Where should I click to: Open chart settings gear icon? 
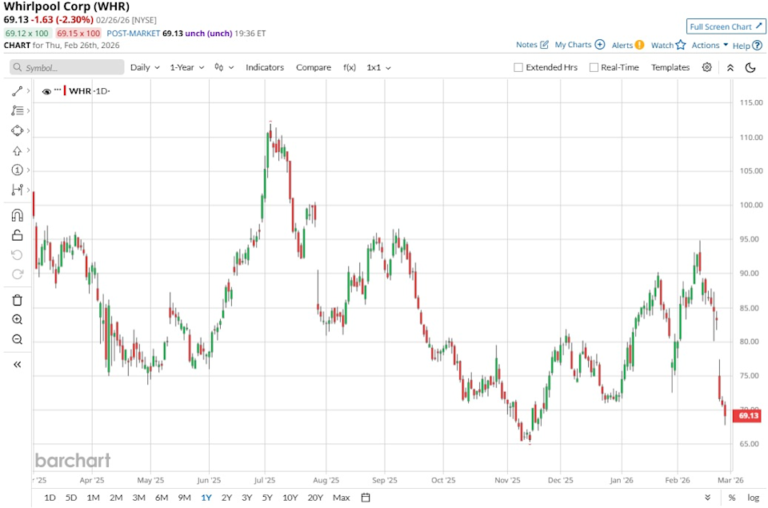[706, 67]
